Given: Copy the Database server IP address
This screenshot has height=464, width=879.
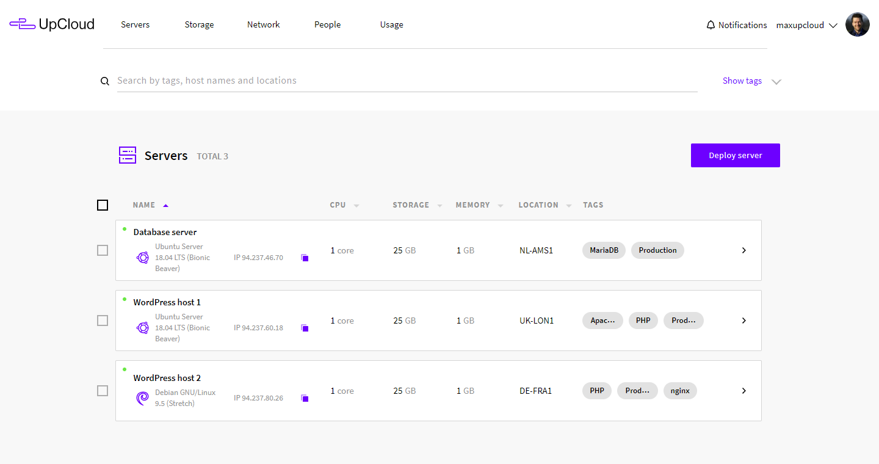Looking at the screenshot, I should pos(305,258).
